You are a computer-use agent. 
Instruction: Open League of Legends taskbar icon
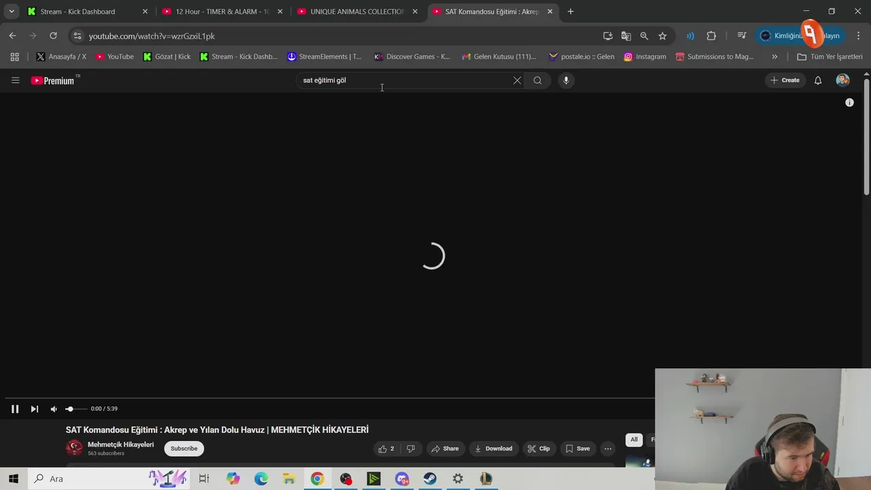point(486,479)
